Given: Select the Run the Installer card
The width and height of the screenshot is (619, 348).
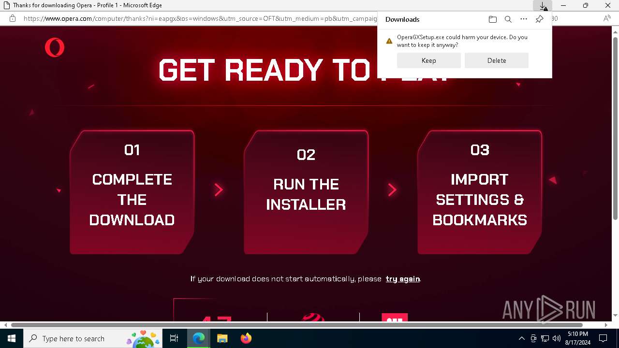Looking at the screenshot, I should (x=306, y=192).
